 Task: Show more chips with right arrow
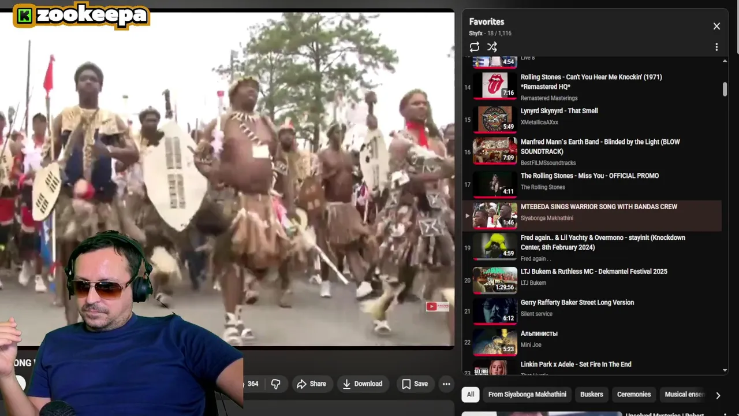tap(718, 395)
